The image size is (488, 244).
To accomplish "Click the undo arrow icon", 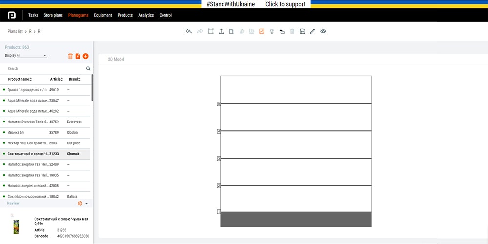I will click(x=189, y=31).
